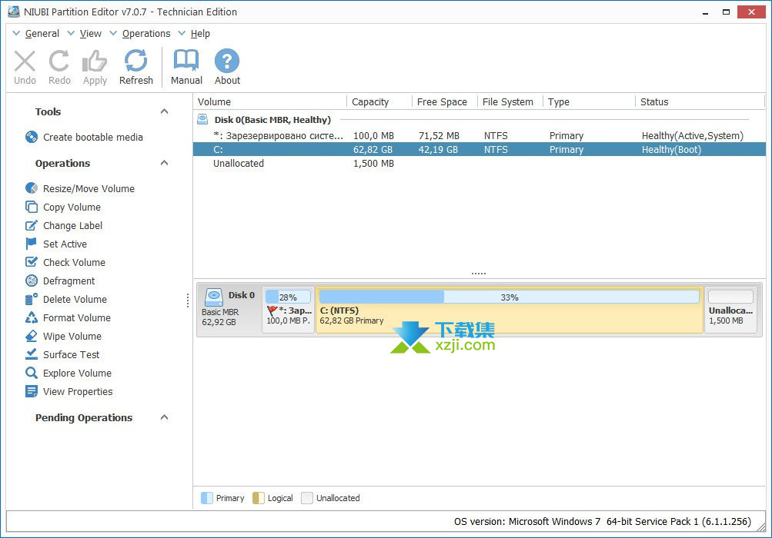This screenshot has height=538, width=772.
Task: Sort by the Type column header
Action: 590,101
